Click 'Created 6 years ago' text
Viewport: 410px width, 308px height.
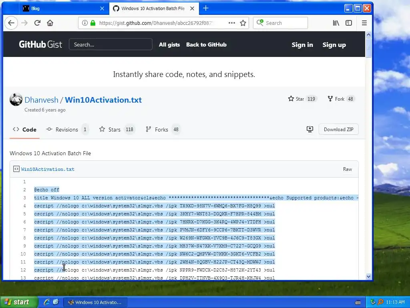pyautogui.click(x=45, y=110)
